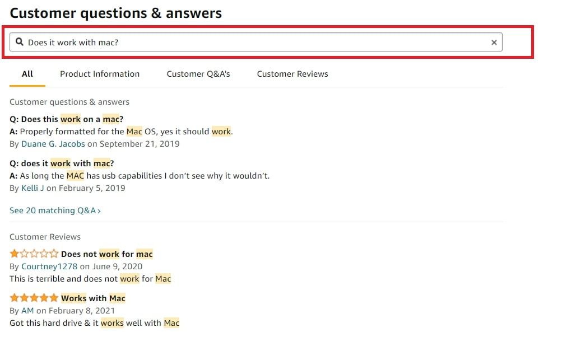This screenshot has height=337, width=562.
Task: Click the question 'does it work with mac?'
Action: 62,162
